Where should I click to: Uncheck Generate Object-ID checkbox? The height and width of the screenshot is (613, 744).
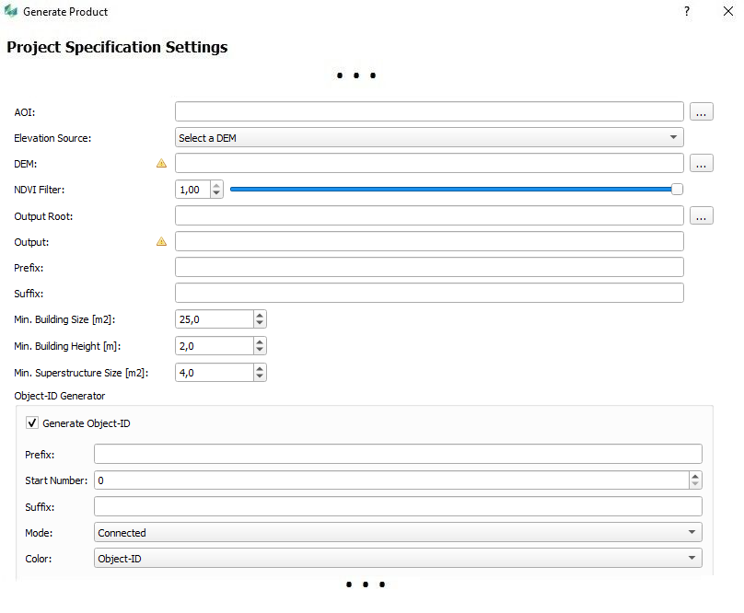point(32,423)
